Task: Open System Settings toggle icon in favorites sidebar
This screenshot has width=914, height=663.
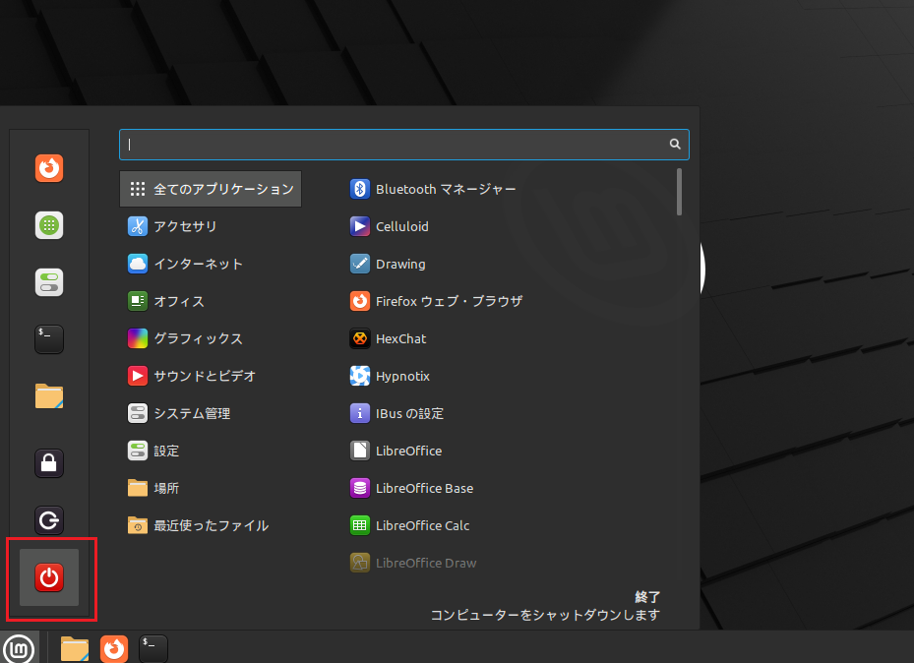Action: point(49,282)
